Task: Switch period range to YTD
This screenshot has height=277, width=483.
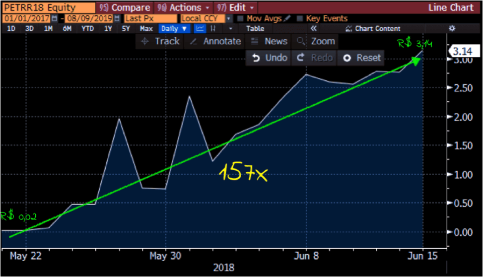Action: [x=87, y=28]
